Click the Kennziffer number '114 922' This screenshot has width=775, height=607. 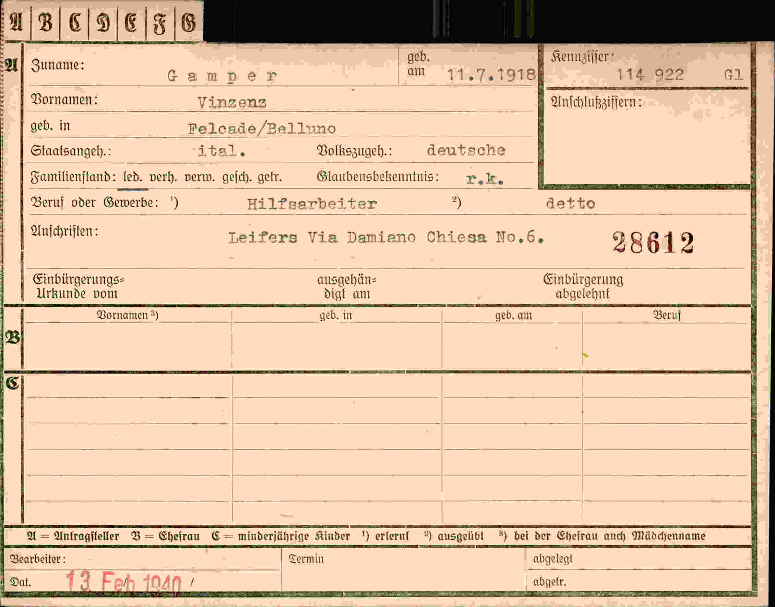point(650,74)
